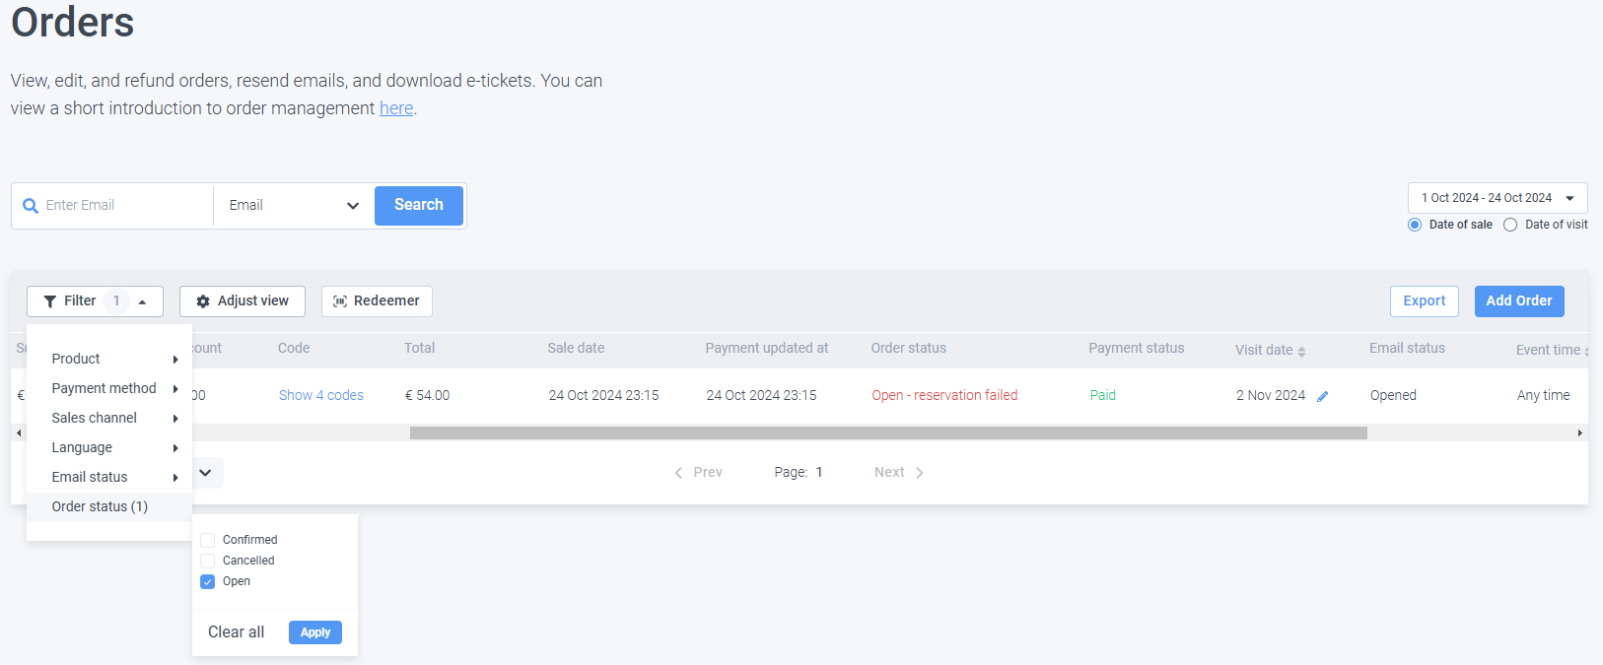
Task: Open the Payment method filter option
Action: [108, 388]
